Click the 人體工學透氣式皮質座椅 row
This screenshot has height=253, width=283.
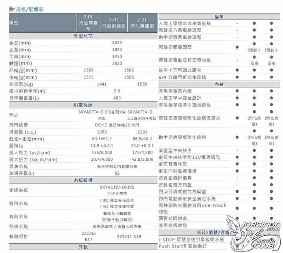click(219, 23)
